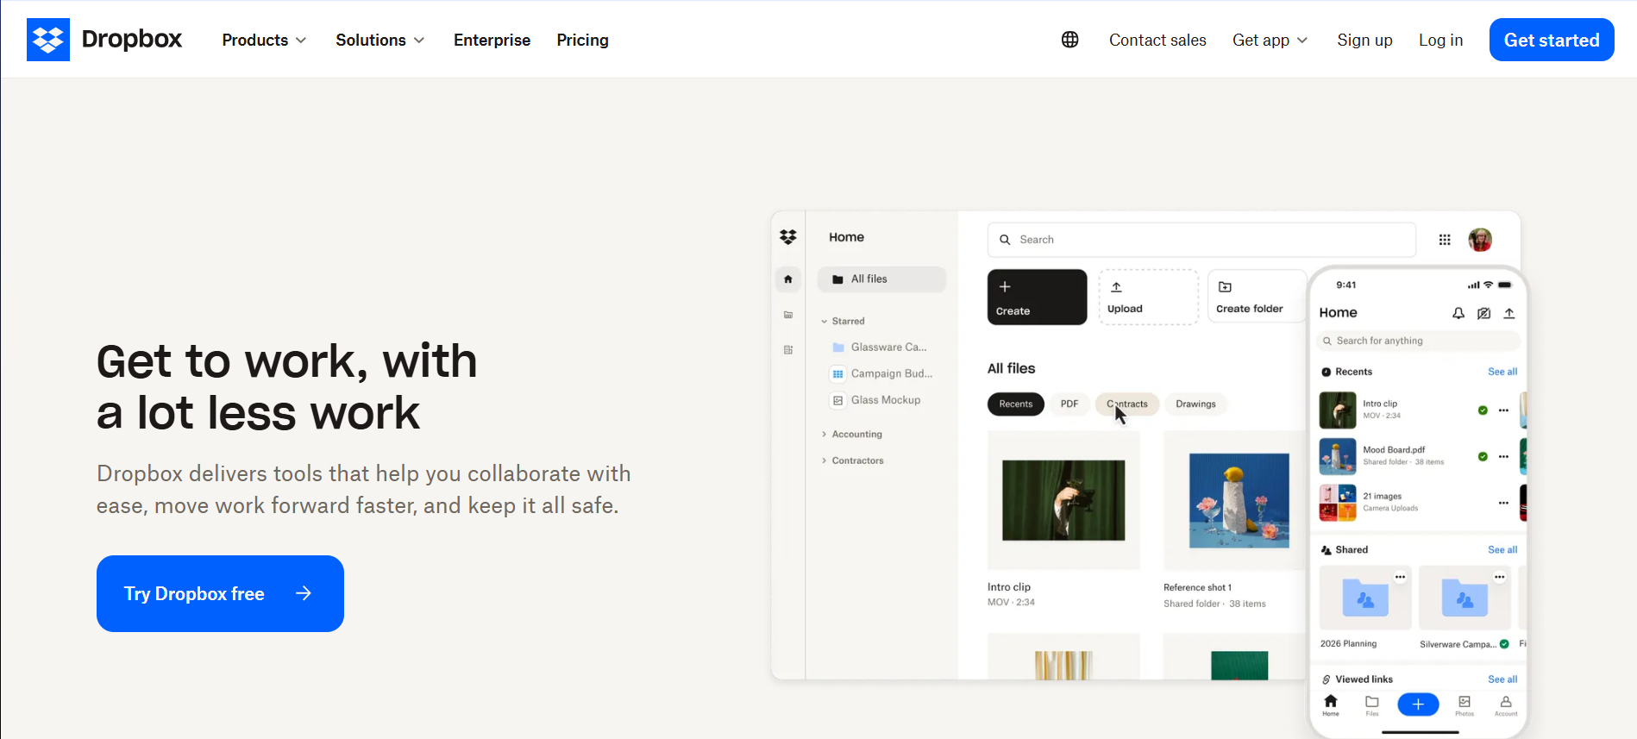Open more options on 2026 Planning folder

coord(1400,577)
